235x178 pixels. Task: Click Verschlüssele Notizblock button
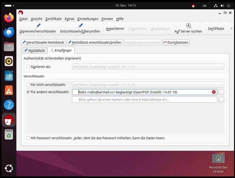(43, 42)
